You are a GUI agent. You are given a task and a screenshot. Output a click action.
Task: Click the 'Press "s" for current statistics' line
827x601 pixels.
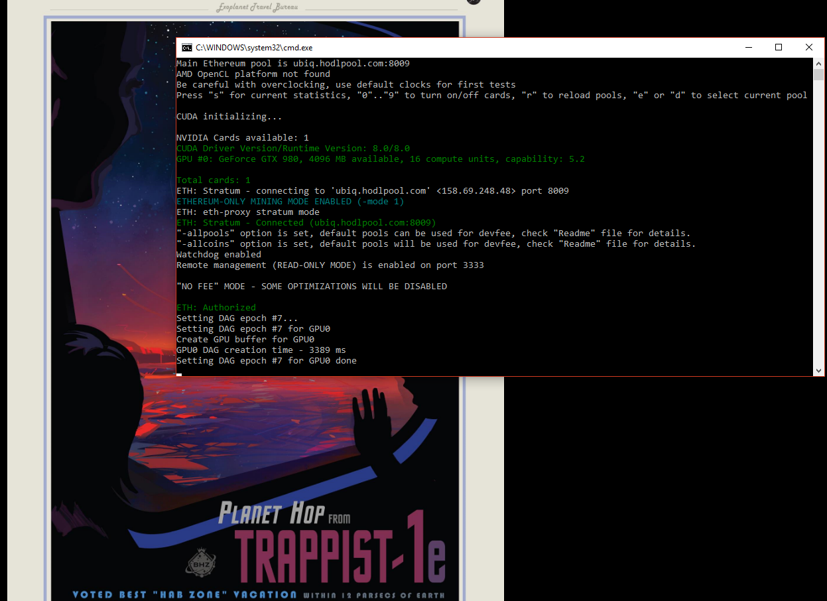[x=491, y=96]
